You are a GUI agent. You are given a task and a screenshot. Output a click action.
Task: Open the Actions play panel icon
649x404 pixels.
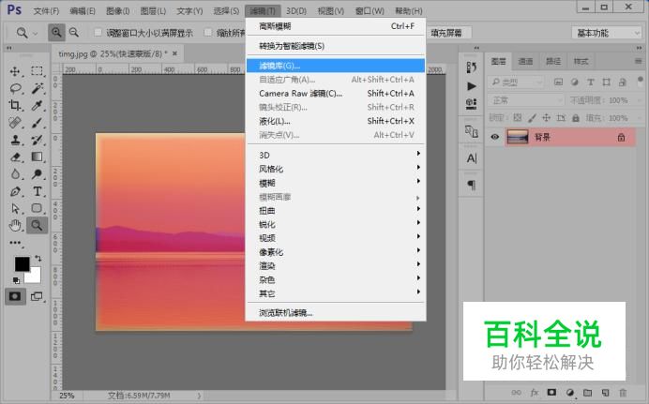pos(472,86)
